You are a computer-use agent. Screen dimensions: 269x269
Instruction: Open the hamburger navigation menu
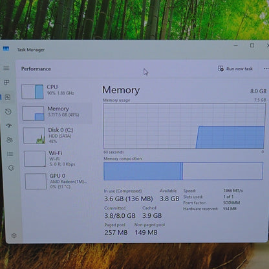click(x=6, y=68)
